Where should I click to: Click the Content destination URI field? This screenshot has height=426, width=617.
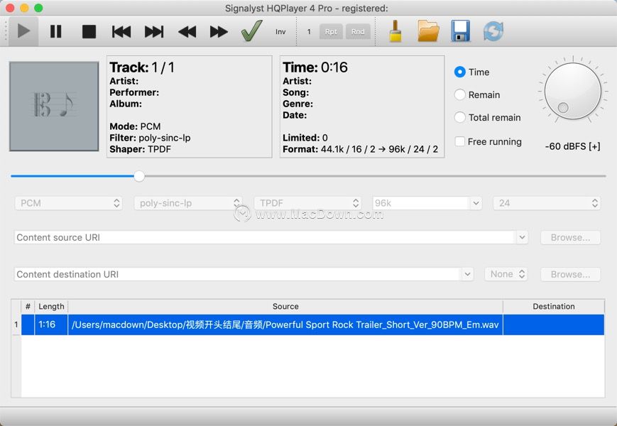[x=238, y=274]
